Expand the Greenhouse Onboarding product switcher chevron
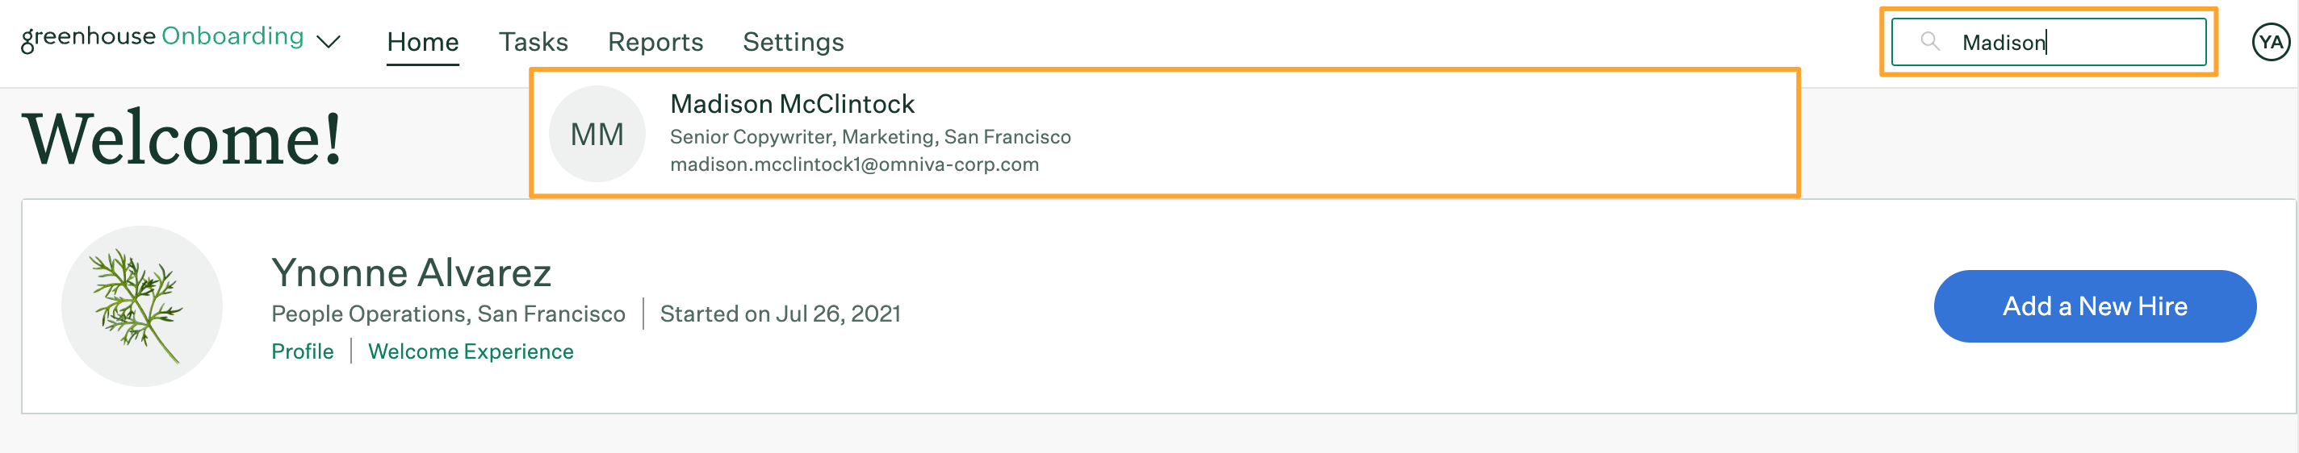The height and width of the screenshot is (453, 2299). (329, 42)
